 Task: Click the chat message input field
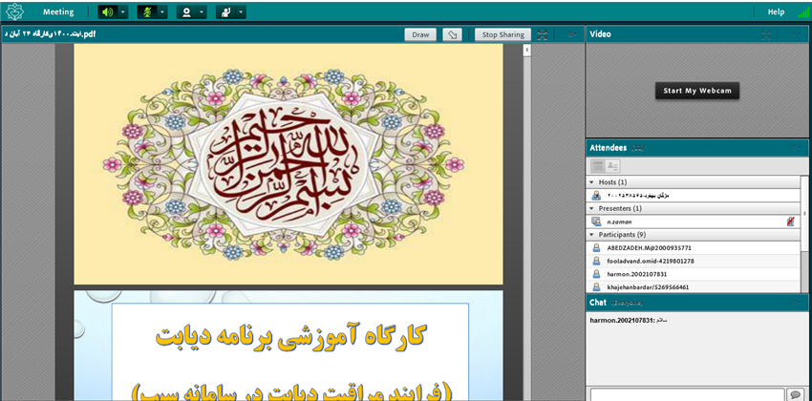(x=686, y=393)
